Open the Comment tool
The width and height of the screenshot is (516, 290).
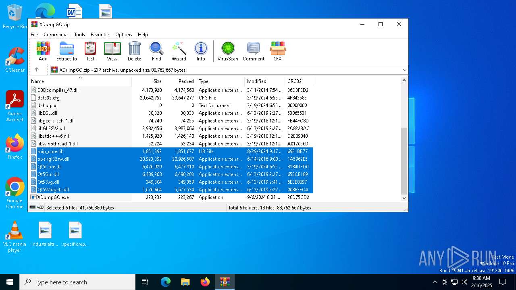click(x=254, y=51)
